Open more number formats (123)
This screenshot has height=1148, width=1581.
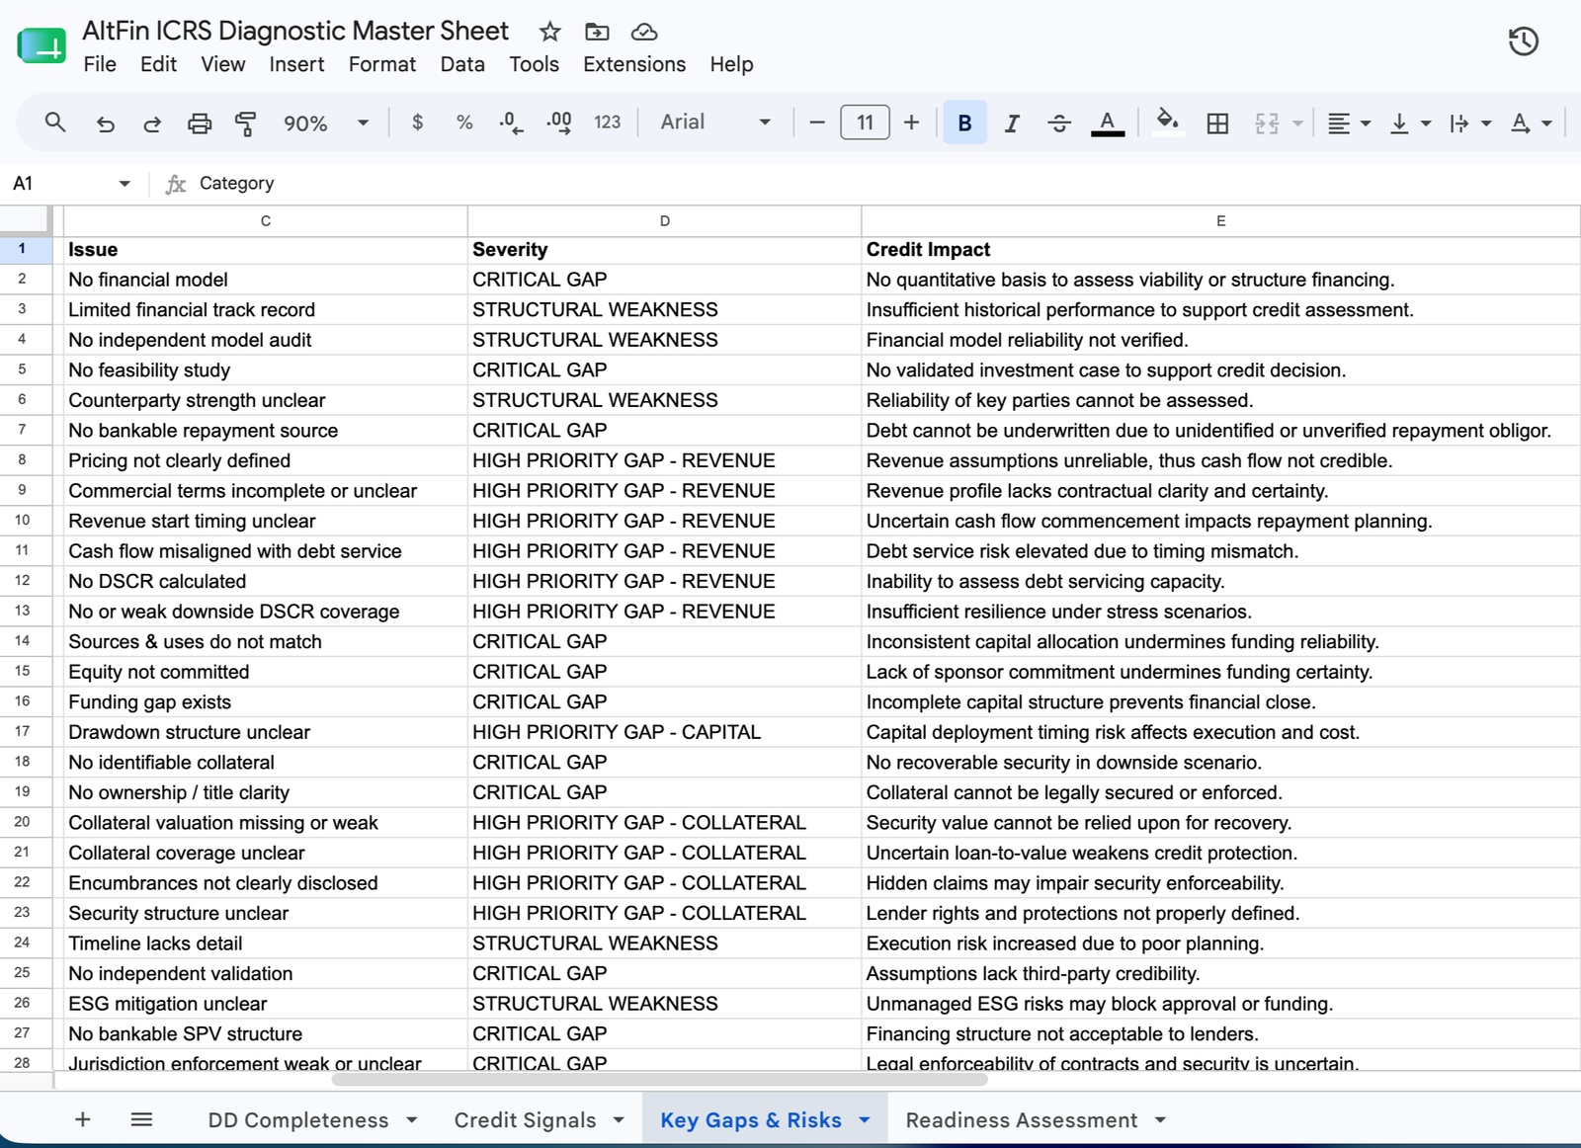click(x=607, y=123)
